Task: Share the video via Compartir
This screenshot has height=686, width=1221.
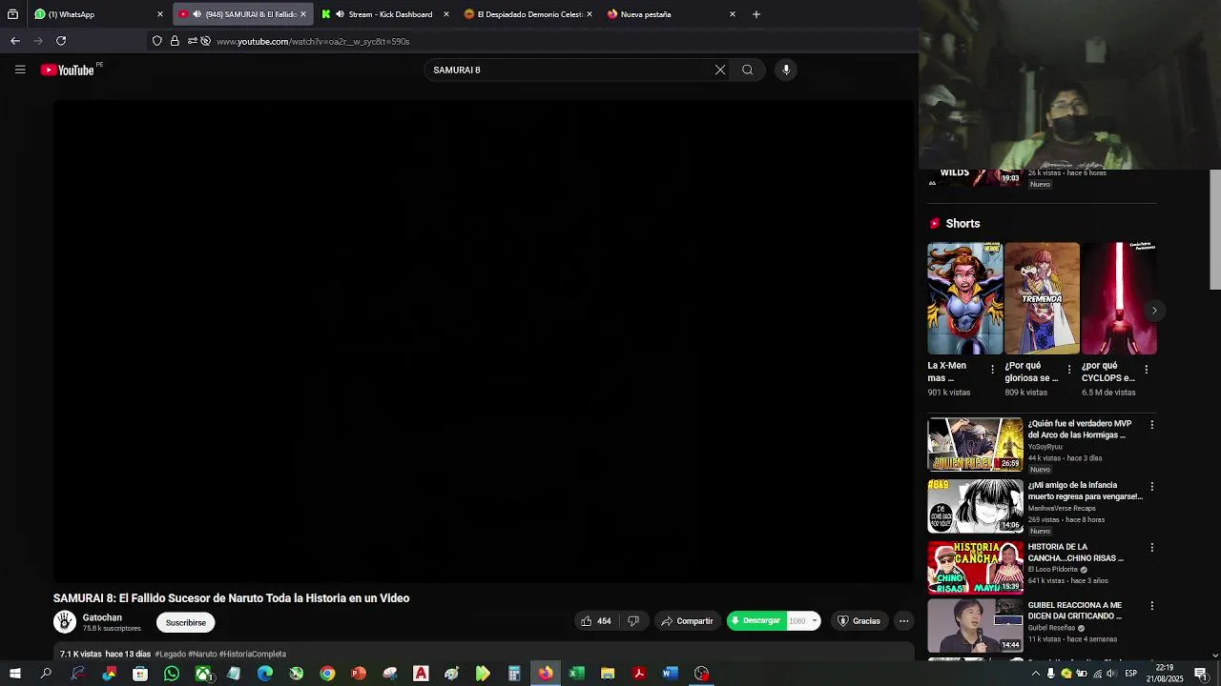Action: (687, 621)
